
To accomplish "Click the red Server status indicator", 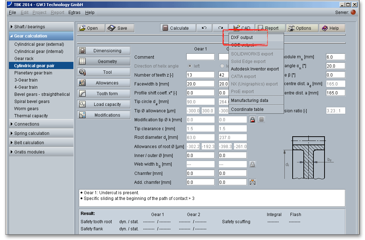I will pos(353,12).
